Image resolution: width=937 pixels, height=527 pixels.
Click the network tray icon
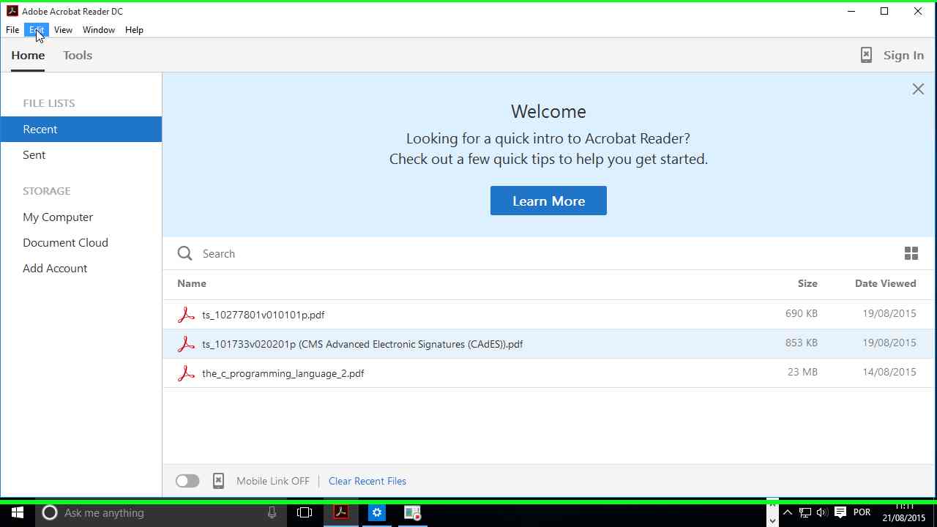(805, 513)
